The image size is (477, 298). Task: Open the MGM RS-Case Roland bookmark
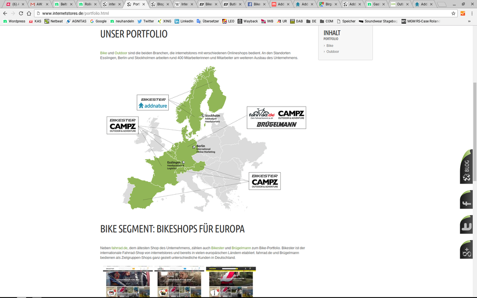pyautogui.click(x=421, y=21)
